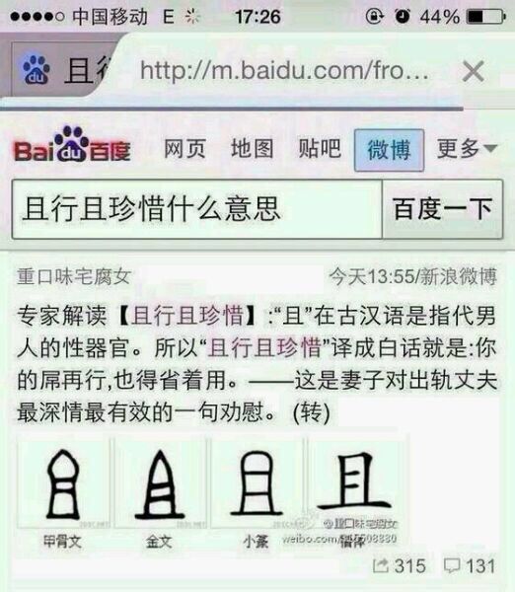Open the author 重口味宅腐女 profile

coord(74,276)
